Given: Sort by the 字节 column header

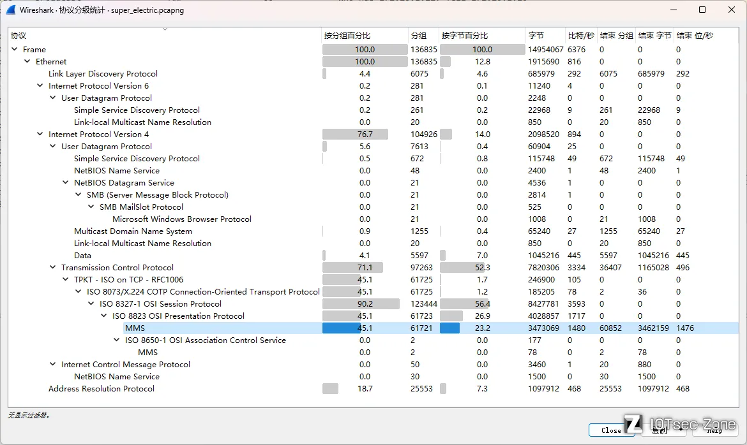Looking at the screenshot, I should tap(545, 35).
